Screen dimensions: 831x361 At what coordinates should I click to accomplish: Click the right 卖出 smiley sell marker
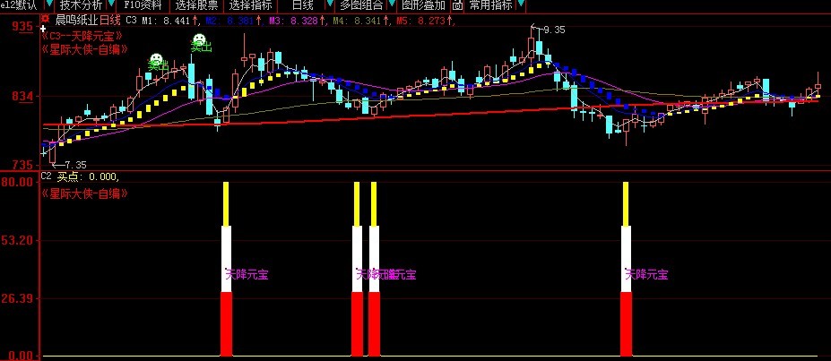click(x=200, y=43)
